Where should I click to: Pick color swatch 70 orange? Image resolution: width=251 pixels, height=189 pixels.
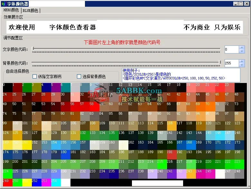click(210, 107)
